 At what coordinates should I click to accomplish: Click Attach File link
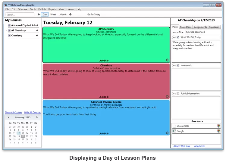click(199, 146)
